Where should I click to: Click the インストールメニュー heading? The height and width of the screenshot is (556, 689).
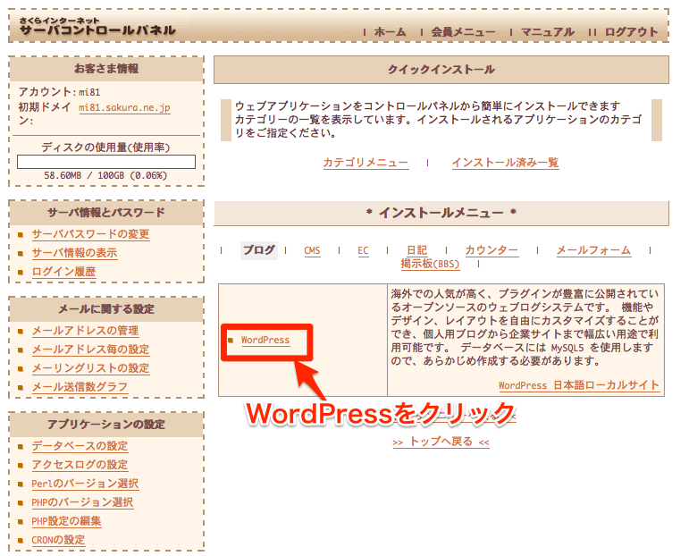pyautogui.click(x=441, y=213)
